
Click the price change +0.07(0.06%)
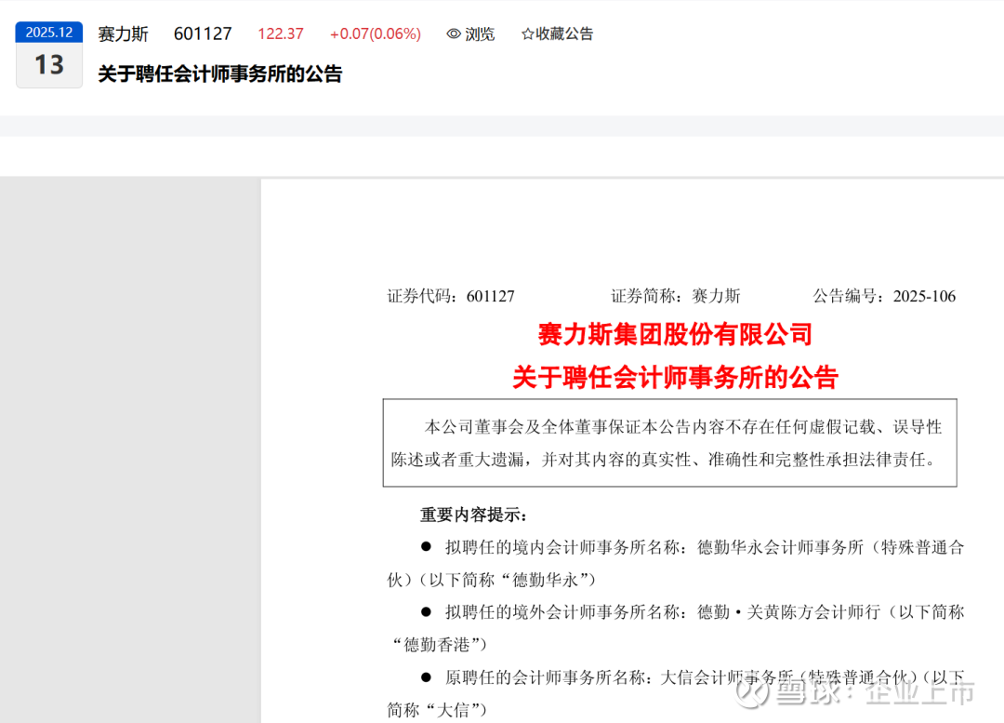tap(376, 34)
